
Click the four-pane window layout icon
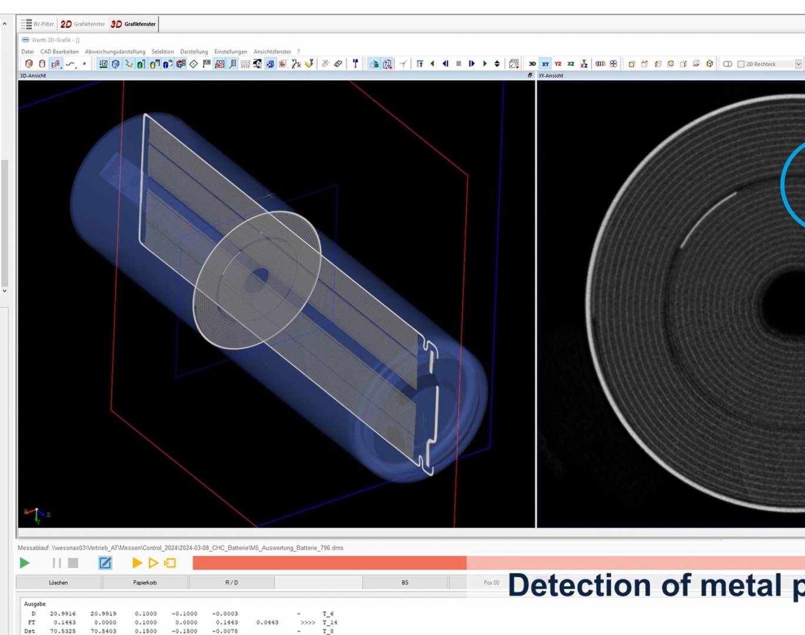(x=613, y=63)
